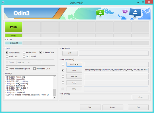This screenshot has width=154, height=113.
Task: Click the CSC file button
Action: [x=74, y=83]
